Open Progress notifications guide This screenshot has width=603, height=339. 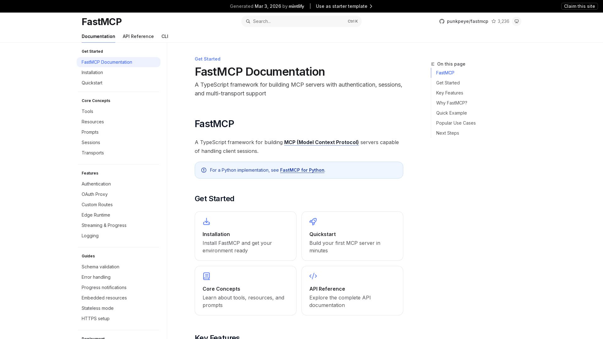click(x=118, y=288)
